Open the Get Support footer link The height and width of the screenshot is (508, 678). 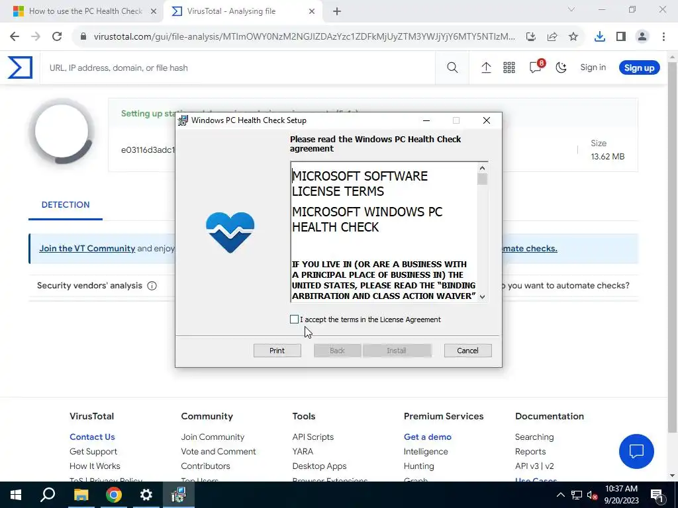pyautogui.click(x=93, y=451)
